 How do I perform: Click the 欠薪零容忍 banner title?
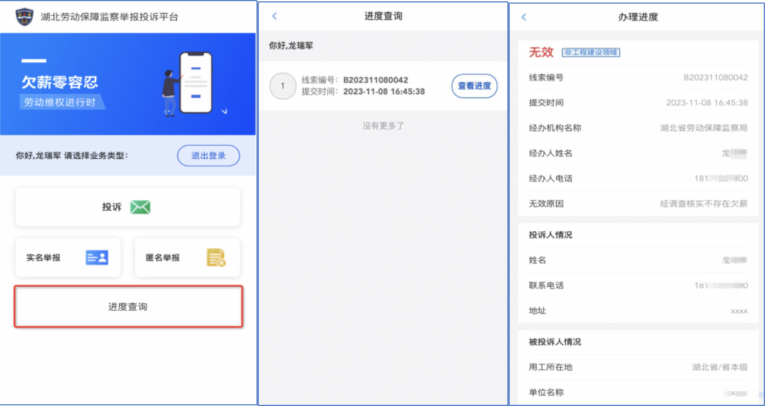pos(59,83)
